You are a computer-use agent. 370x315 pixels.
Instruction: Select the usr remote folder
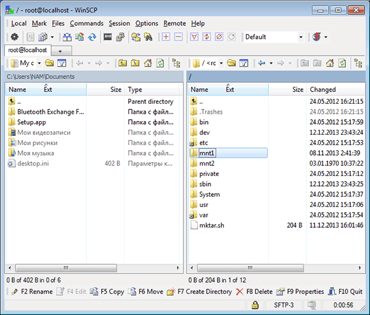[x=203, y=205]
